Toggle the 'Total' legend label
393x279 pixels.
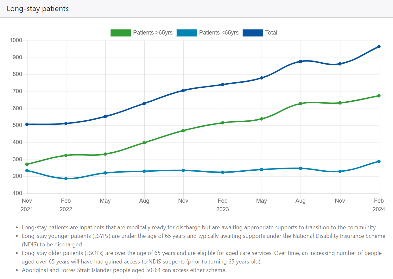point(271,33)
